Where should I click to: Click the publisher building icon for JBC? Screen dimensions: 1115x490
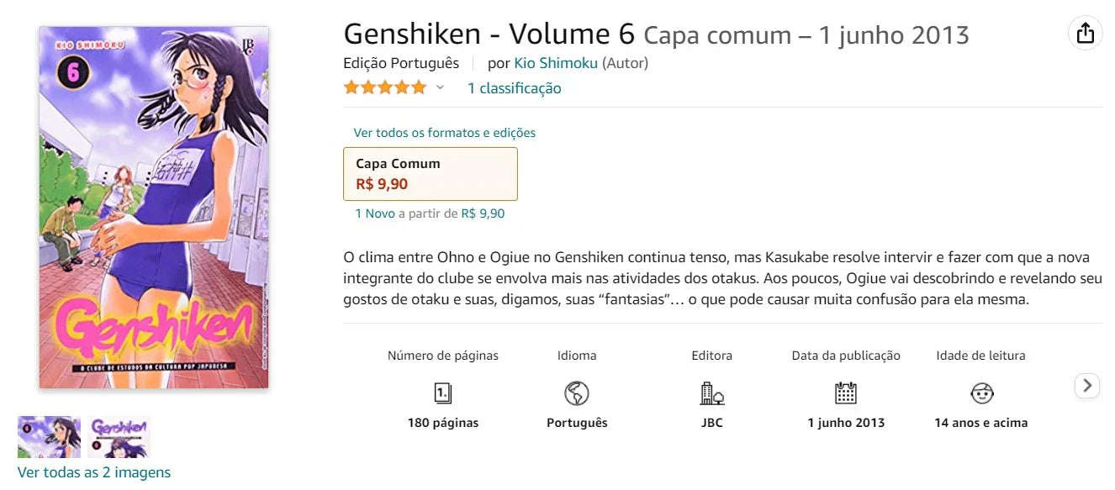711,392
